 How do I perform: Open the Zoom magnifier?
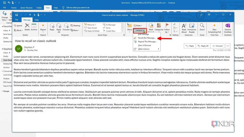pyautogui.click(x=202, y=27)
